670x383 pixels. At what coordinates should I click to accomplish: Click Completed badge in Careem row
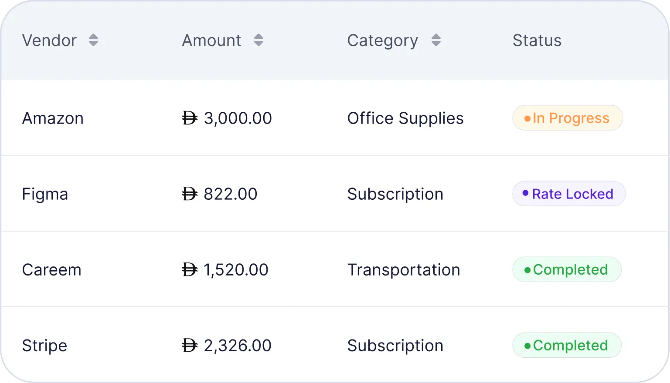pos(567,269)
